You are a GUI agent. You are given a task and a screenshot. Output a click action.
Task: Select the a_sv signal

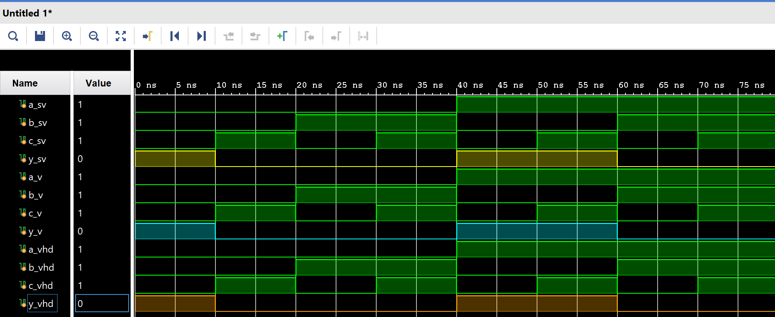pyautogui.click(x=37, y=105)
